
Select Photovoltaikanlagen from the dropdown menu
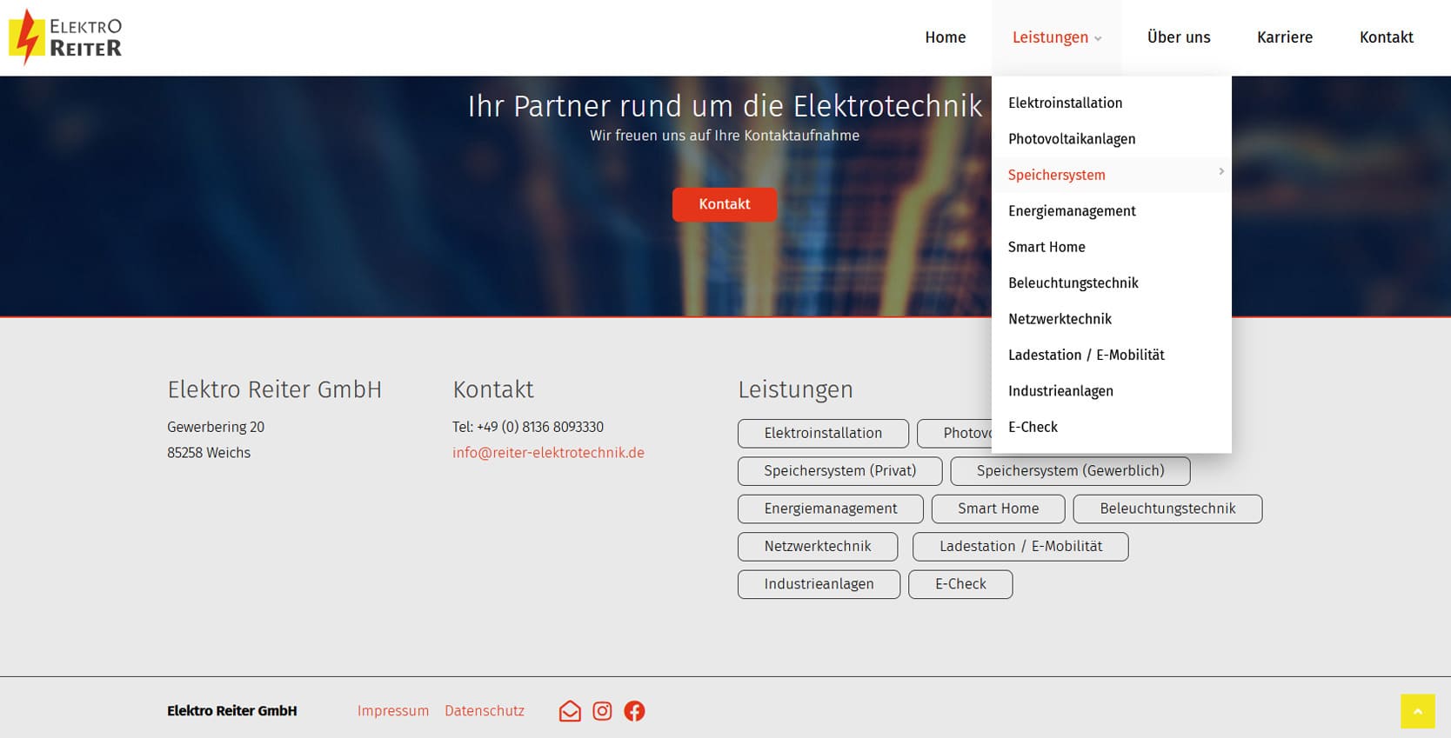(1071, 139)
